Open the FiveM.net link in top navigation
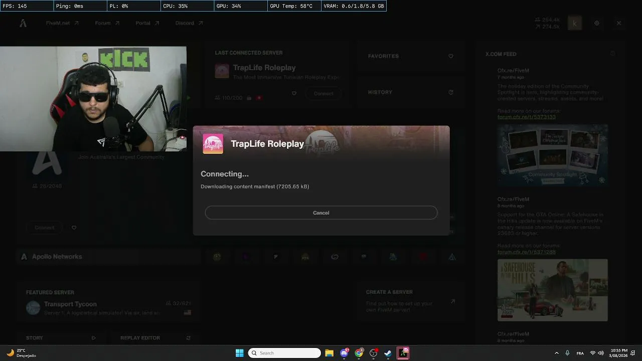The image size is (642, 361). [x=62, y=23]
